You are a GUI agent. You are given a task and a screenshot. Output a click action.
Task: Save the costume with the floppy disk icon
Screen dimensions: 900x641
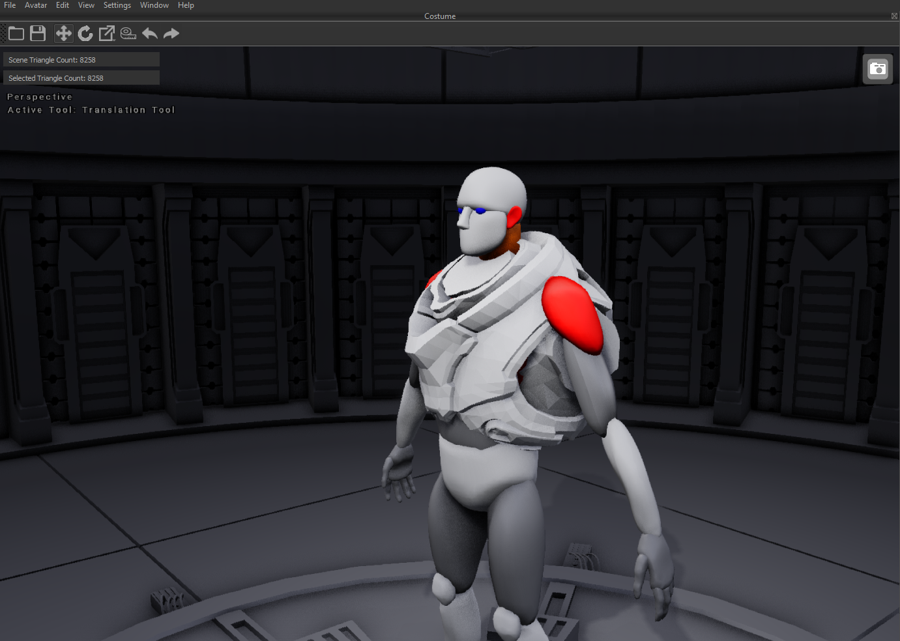click(38, 33)
